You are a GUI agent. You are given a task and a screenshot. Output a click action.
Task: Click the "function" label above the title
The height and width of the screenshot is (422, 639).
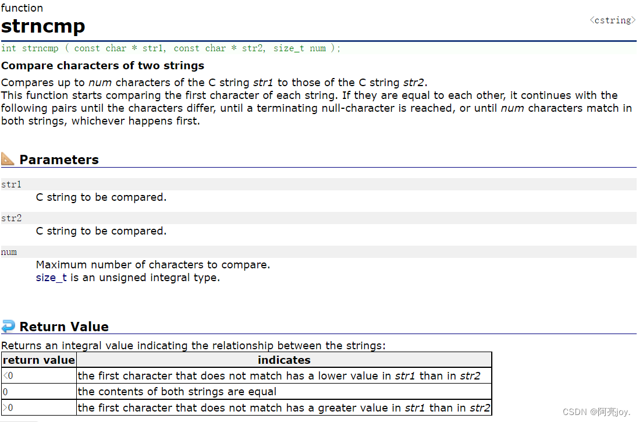22,8
